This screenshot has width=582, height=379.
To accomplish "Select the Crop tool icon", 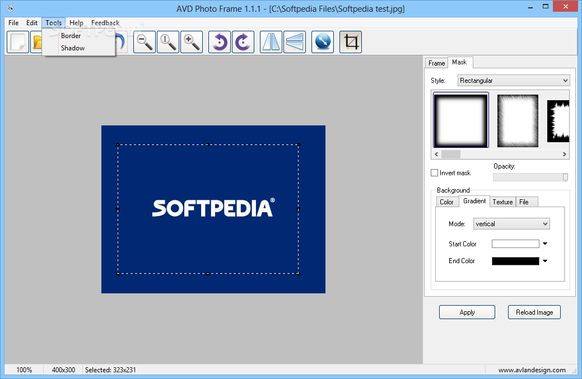I will click(351, 42).
